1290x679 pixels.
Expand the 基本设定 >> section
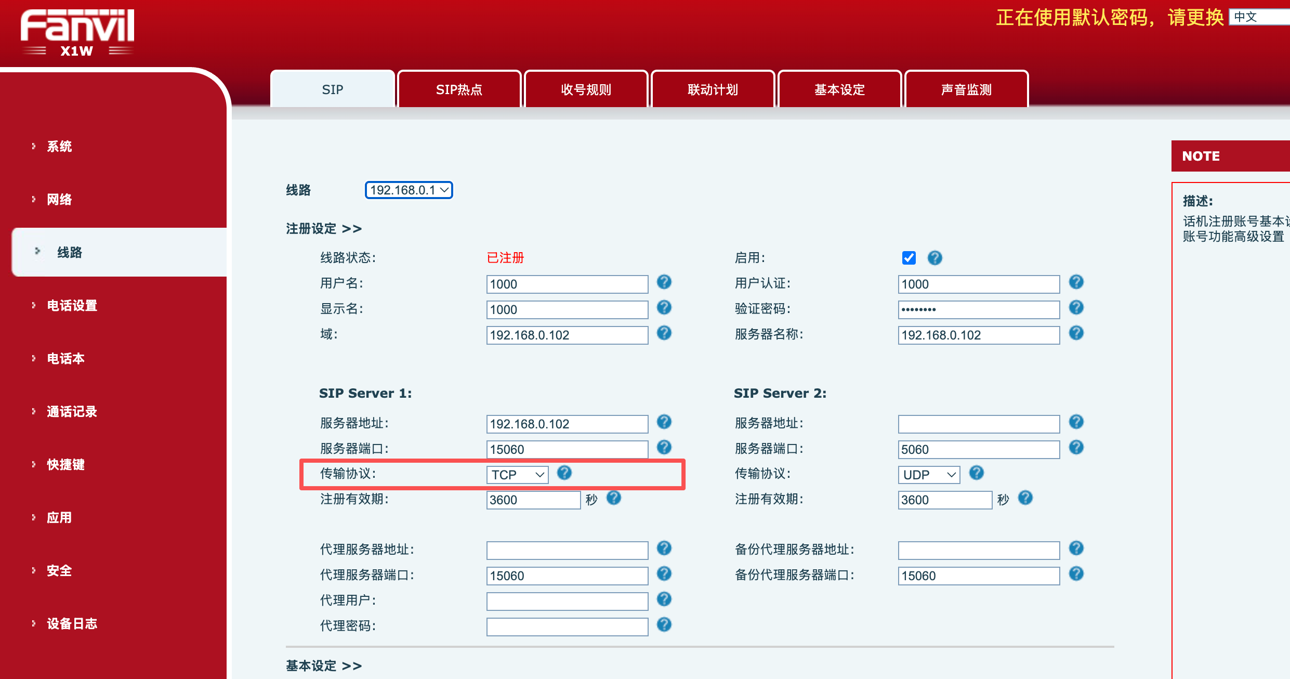coord(324,666)
